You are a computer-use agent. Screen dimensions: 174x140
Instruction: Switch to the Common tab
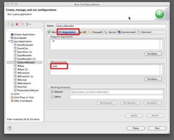pyautogui.click(x=144, y=32)
